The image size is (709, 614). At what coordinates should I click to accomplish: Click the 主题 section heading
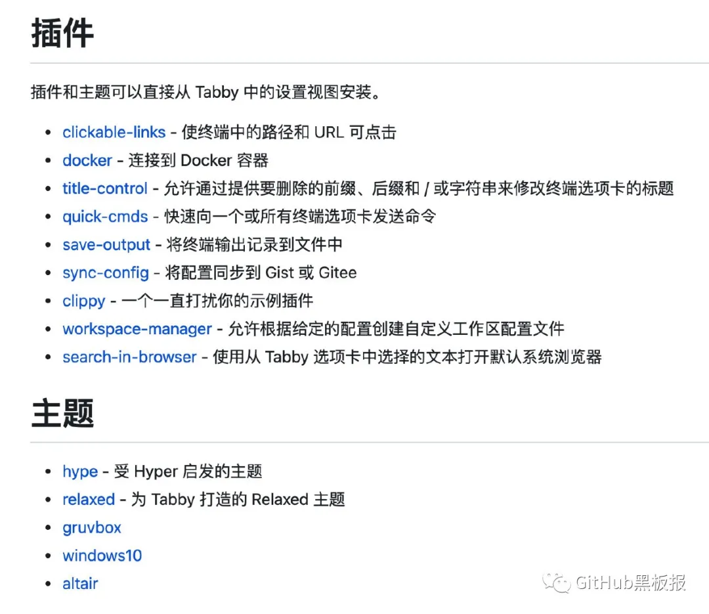(x=62, y=412)
